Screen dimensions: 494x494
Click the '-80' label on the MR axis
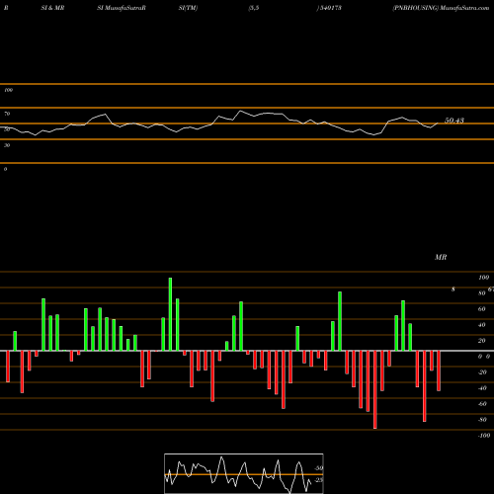pyautogui.click(x=482, y=420)
